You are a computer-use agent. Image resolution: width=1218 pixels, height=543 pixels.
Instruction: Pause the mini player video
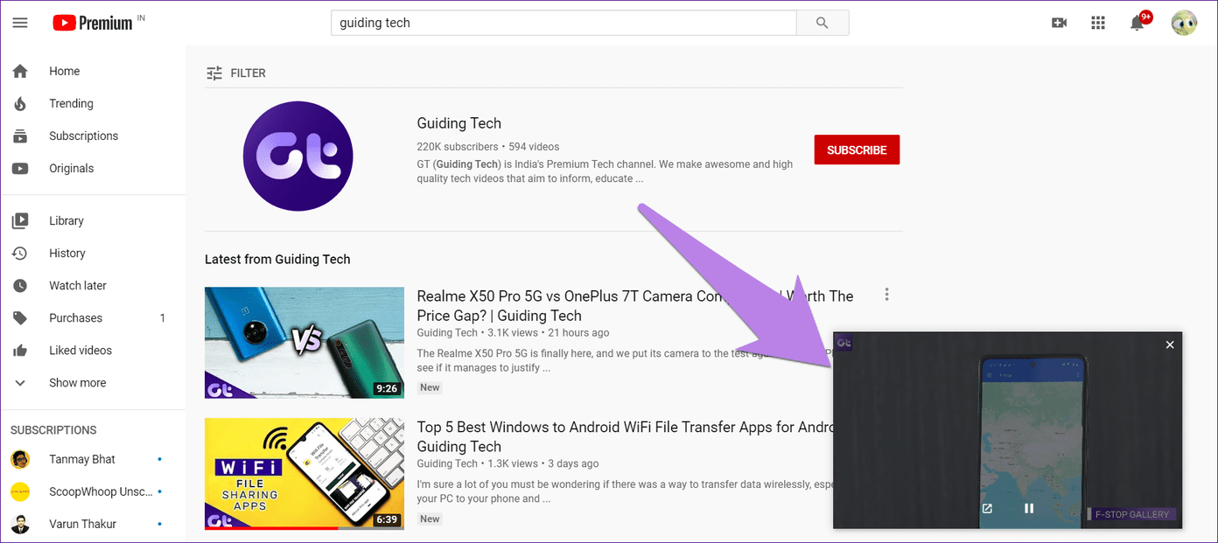tap(1028, 508)
